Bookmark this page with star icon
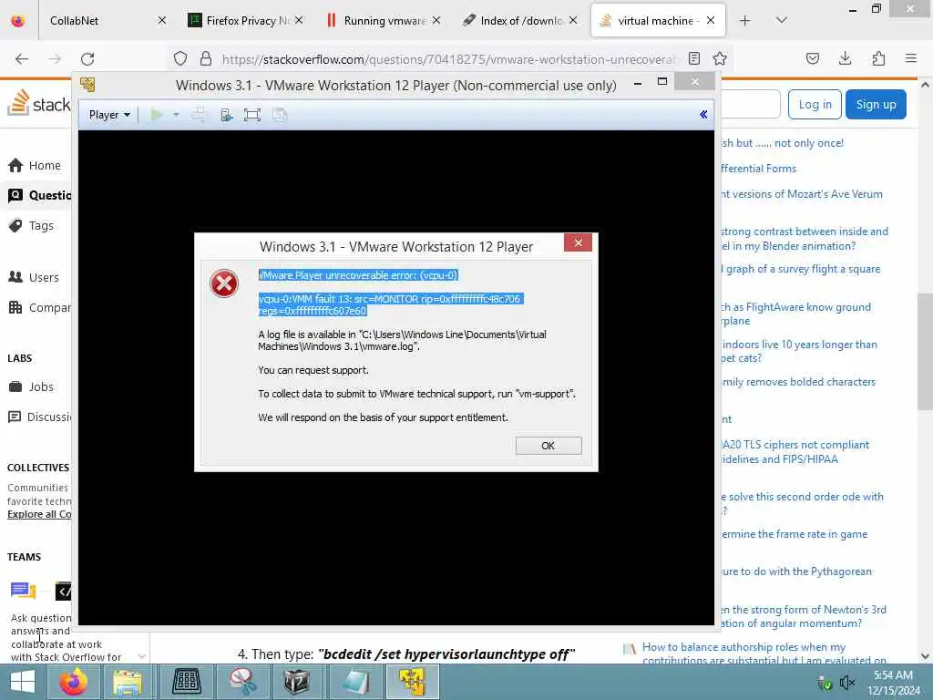 coord(720,58)
